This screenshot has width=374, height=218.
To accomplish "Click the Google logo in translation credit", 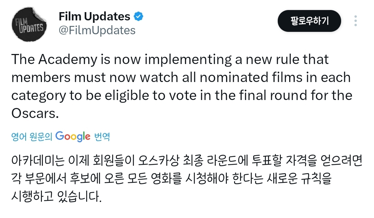I will (x=73, y=136).
